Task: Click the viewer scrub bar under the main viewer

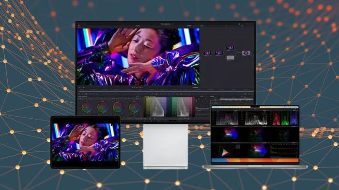Action: [166, 91]
